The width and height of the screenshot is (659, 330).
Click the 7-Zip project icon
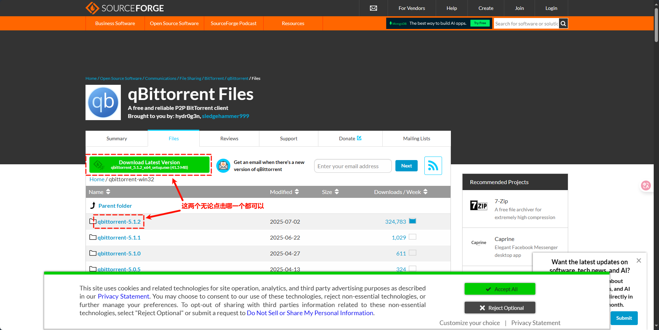pos(479,205)
